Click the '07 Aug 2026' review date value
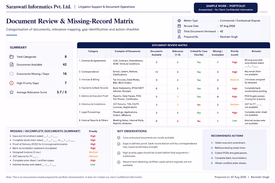Image resolution: width=275 pixels, height=183 pixels. pos(227,26)
